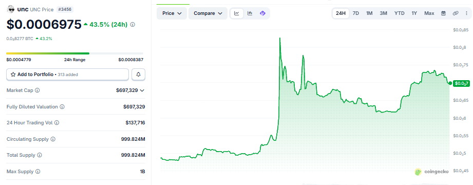Show Total Supply info tooltip
Image resolution: width=473 pixels, height=185 pixels.
(x=40, y=155)
